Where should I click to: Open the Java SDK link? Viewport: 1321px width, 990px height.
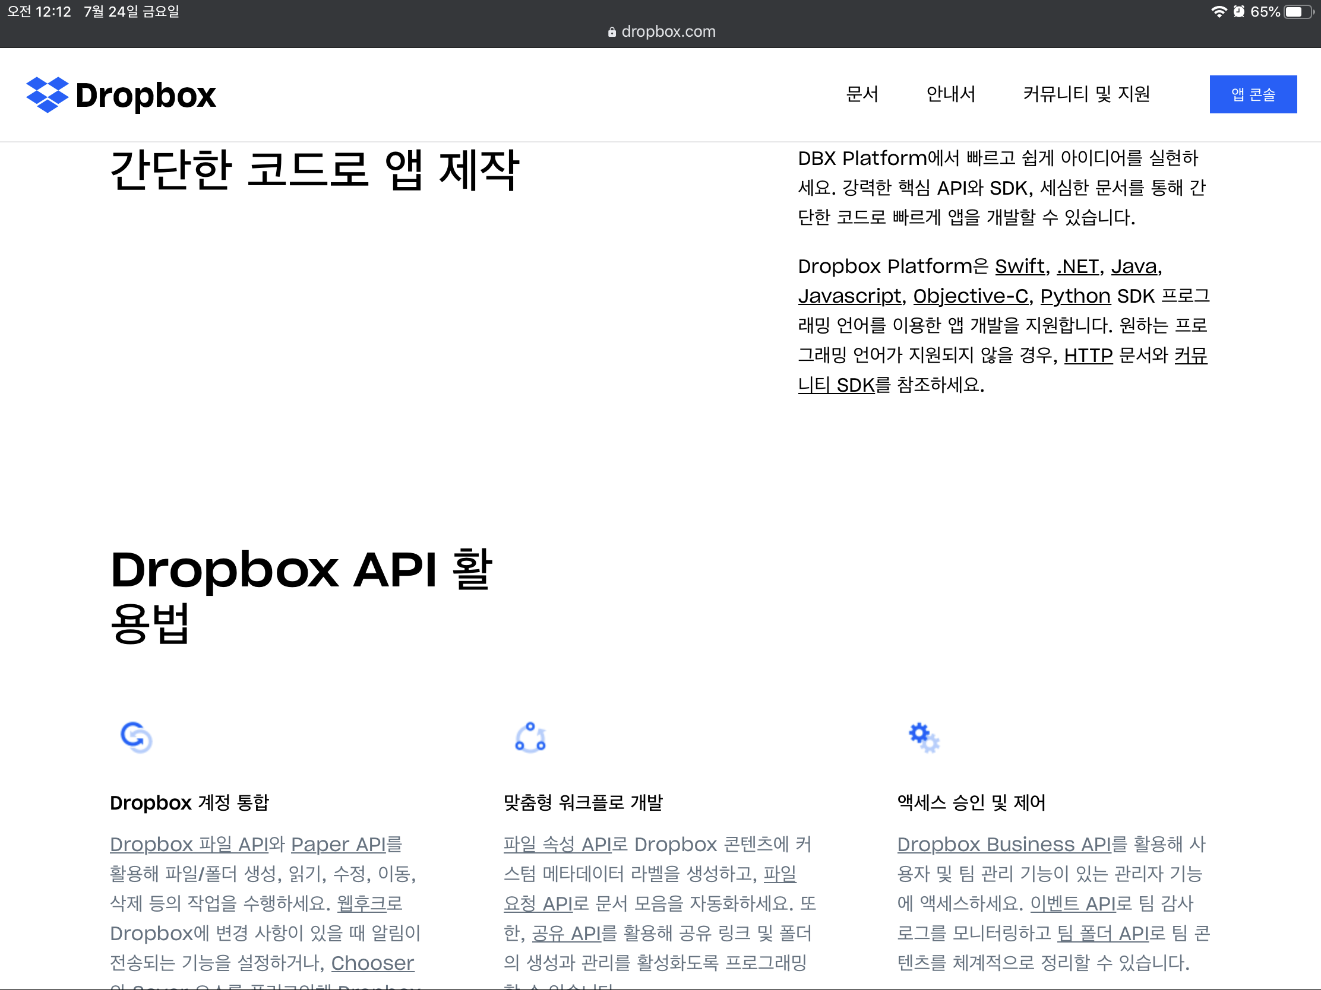point(1133,266)
